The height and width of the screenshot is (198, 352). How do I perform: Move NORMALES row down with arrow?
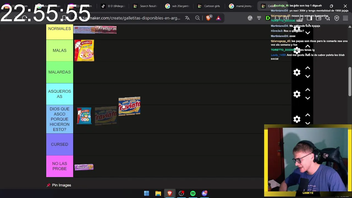pos(308,33)
